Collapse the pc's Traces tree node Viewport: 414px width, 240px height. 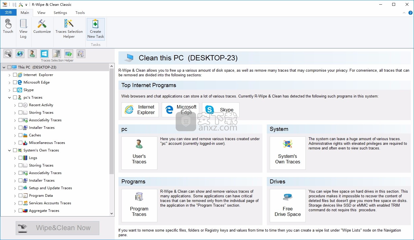[x=10, y=98]
